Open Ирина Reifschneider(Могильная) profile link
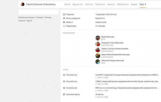 (x=115, y=54)
